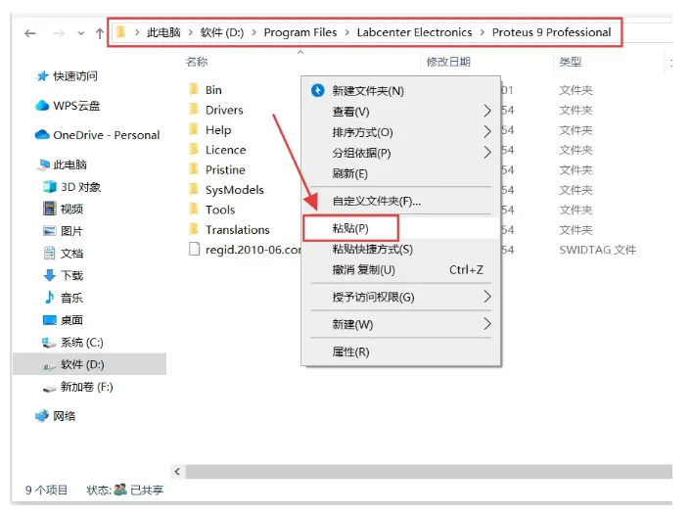This screenshot has height=516, width=691.
Task: Sort by 名称 column header
Action: pos(197,62)
